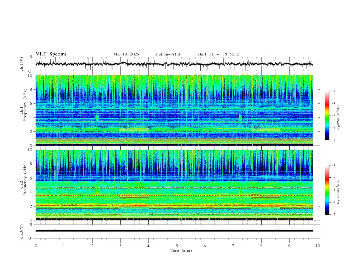Click the "start UT = 18:50:0" text
This screenshot has height=276, width=358.
click(x=218, y=54)
